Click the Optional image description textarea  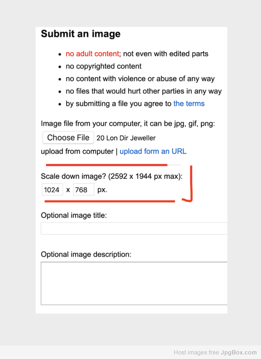point(134,283)
